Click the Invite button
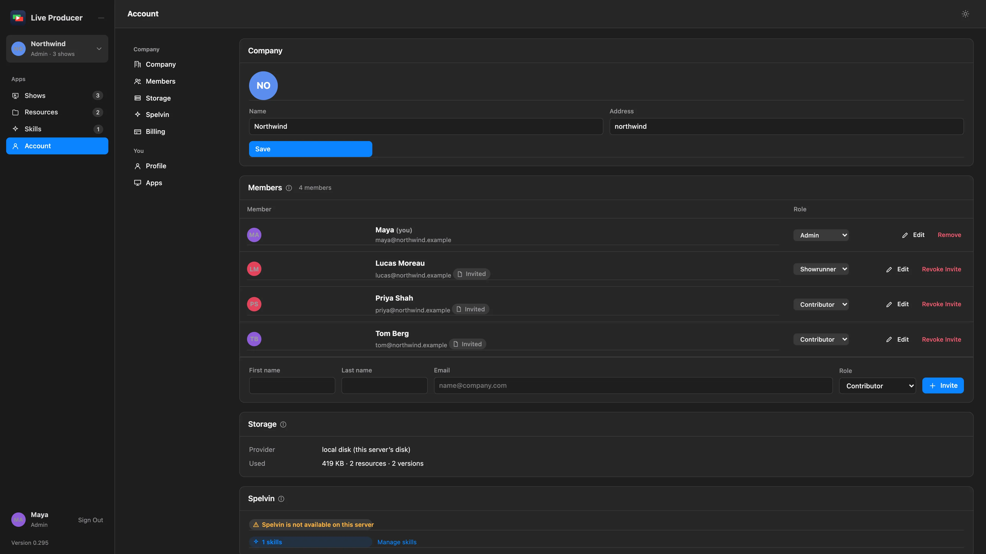986x554 pixels. [x=943, y=386]
